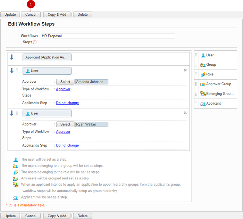Click the Workflow name field HR Proposal
Viewport: 243px width, 219px height.
coord(108,36)
